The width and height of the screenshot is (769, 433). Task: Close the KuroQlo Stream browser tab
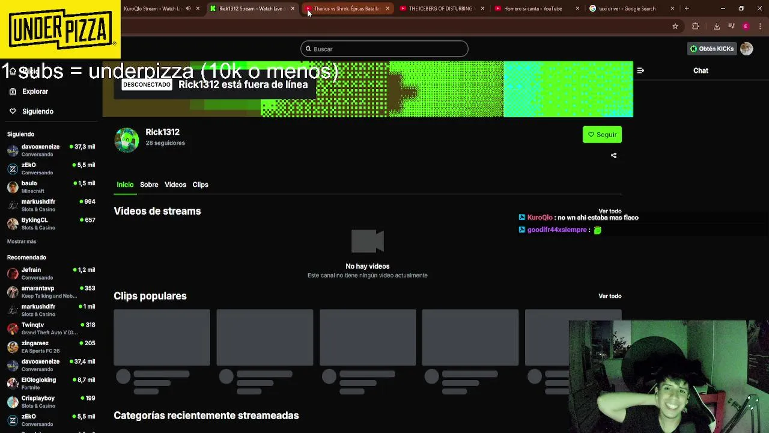(198, 8)
